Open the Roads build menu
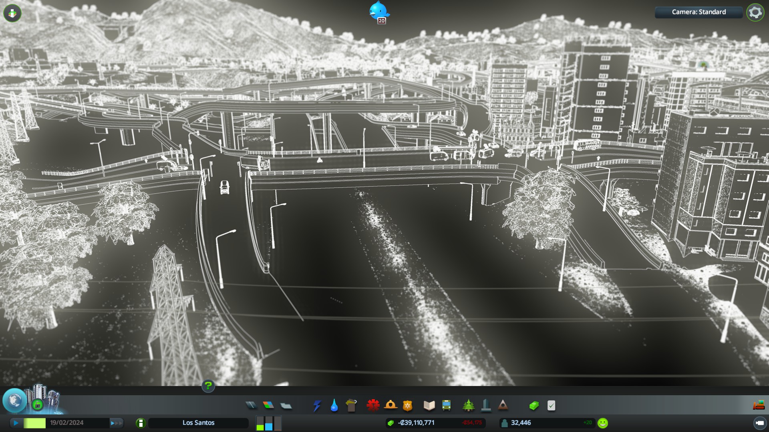The width and height of the screenshot is (769, 432). (251, 406)
